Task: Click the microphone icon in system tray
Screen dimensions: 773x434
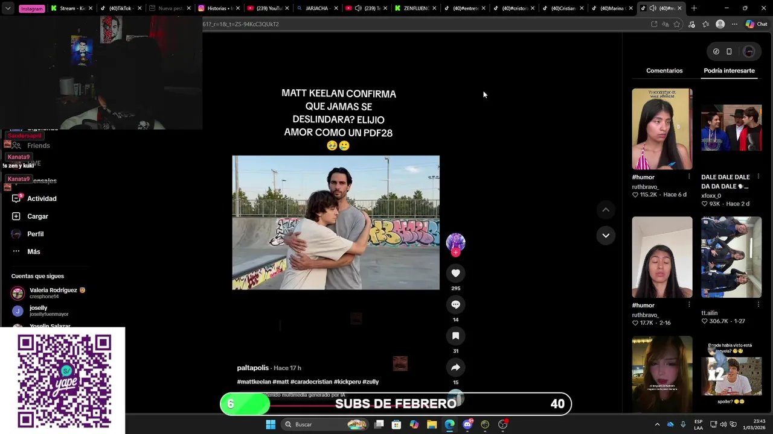Action: (683, 424)
